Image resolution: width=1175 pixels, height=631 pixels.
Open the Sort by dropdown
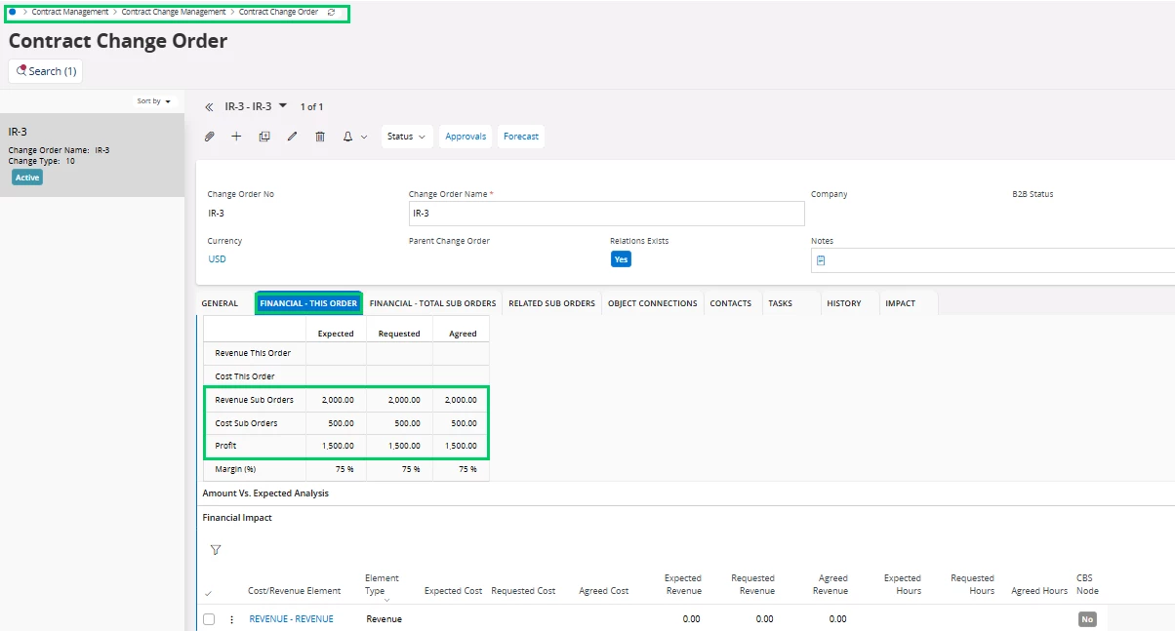[154, 101]
